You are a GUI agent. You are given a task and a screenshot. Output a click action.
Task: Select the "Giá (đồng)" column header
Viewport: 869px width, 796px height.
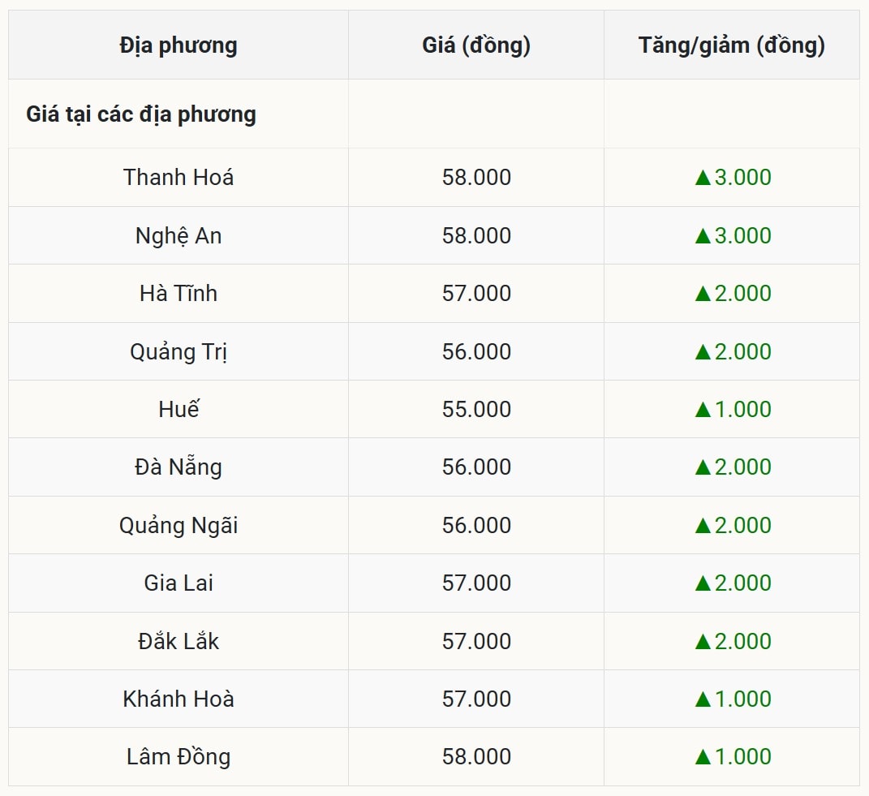point(476,45)
